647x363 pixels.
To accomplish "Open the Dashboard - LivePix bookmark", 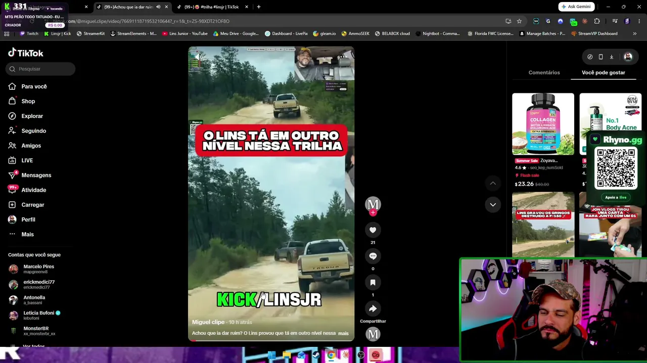I will point(286,34).
